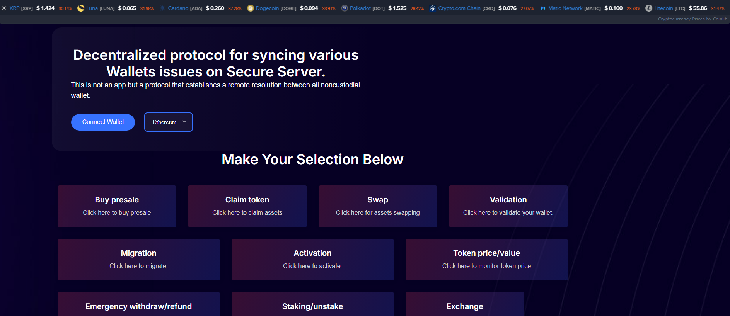Click the Litecoin price $55.86

pos(698,8)
